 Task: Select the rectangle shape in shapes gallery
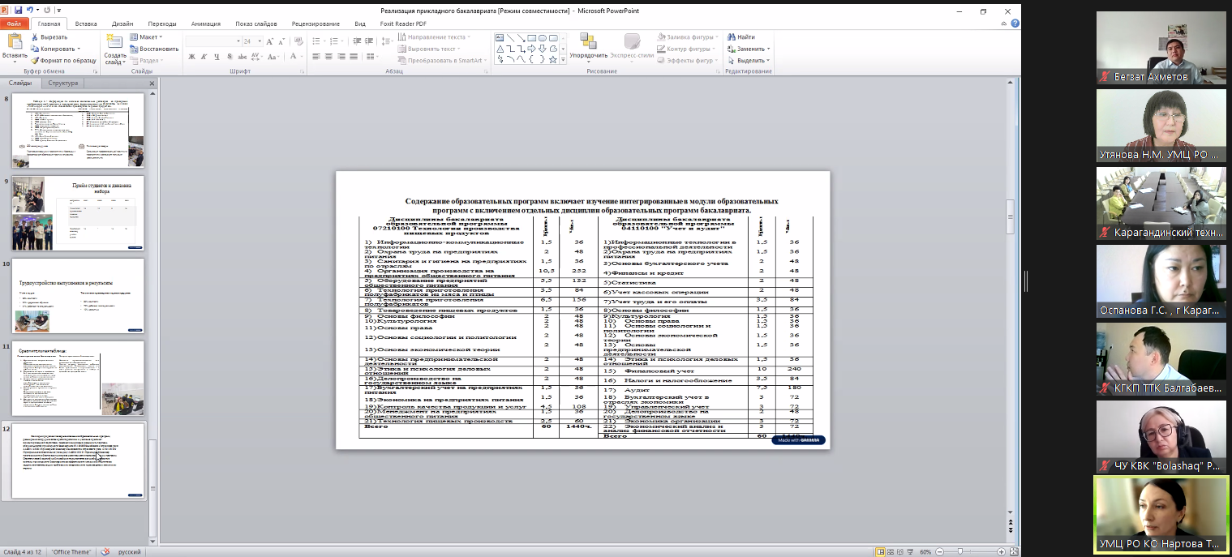[531, 37]
